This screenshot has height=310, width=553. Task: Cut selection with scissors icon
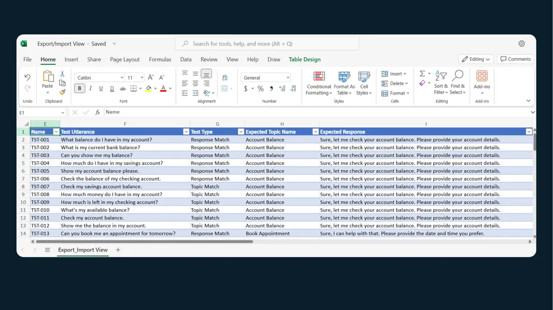pyautogui.click(x=62, y=74)
